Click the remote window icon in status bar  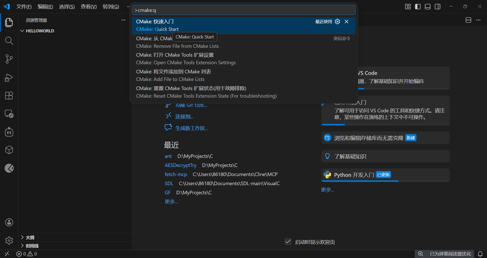click(x=7, y=254)
